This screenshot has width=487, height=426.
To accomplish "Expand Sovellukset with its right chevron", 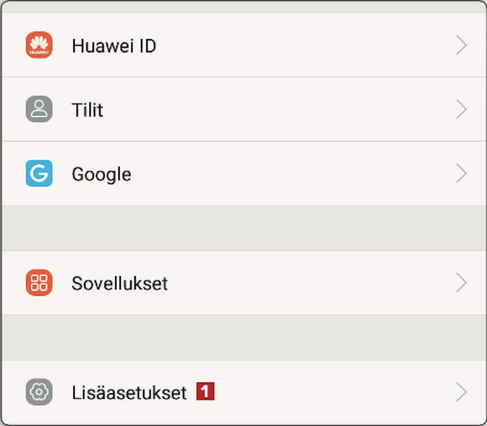I will [461, 283].
